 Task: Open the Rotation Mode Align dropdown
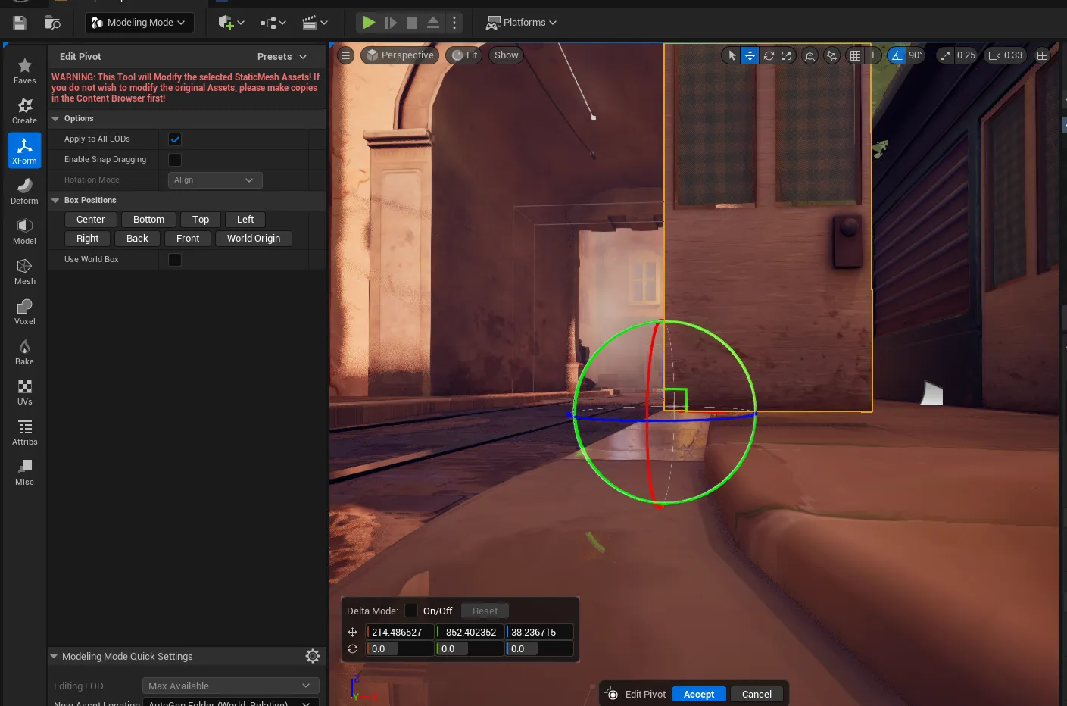(215, 180)
